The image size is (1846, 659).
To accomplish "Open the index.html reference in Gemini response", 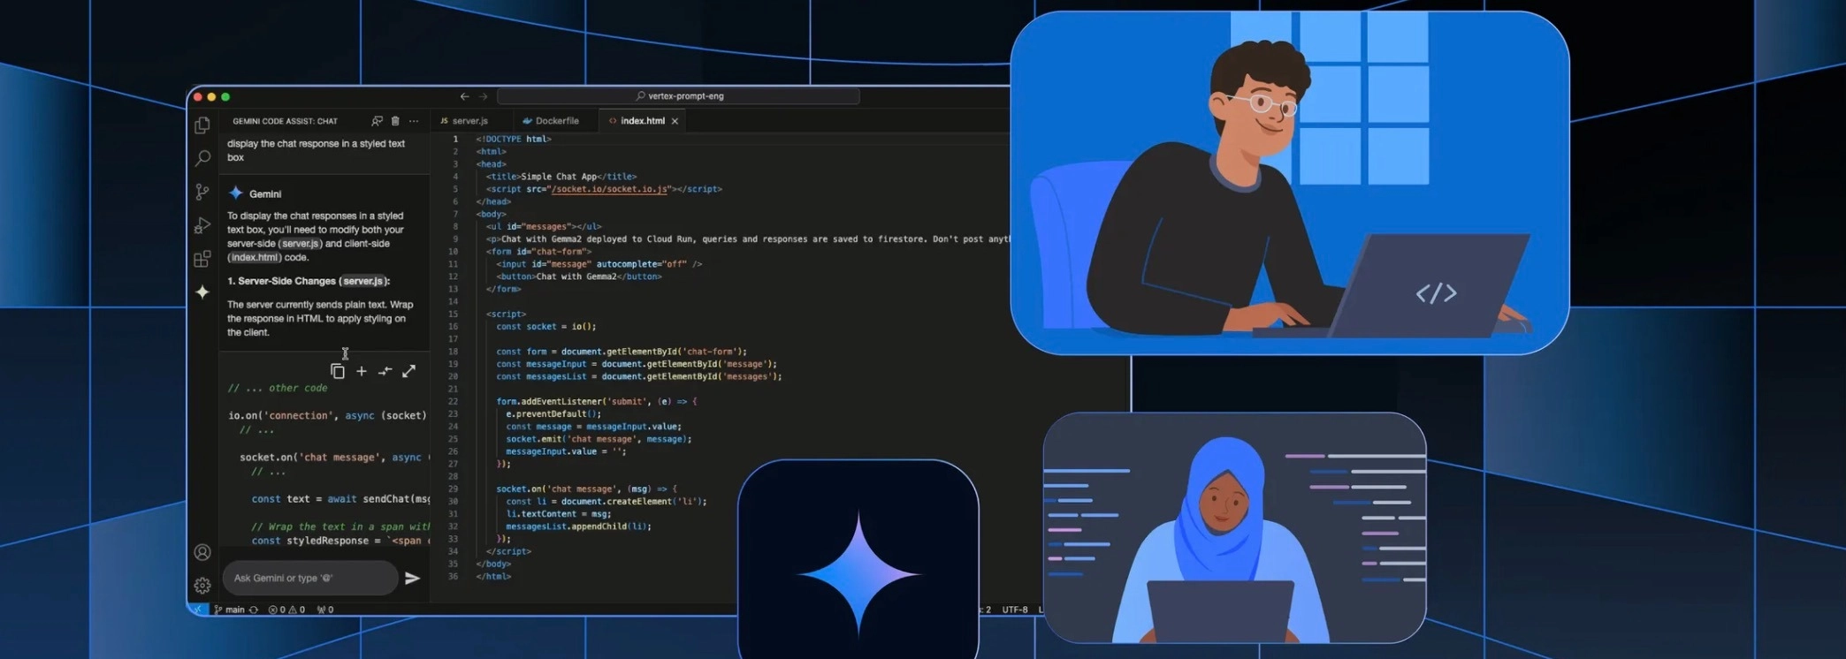I will pos(255,258).
